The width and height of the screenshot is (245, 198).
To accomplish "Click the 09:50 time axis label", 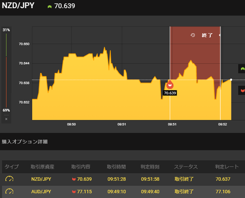I will [71, 125].
